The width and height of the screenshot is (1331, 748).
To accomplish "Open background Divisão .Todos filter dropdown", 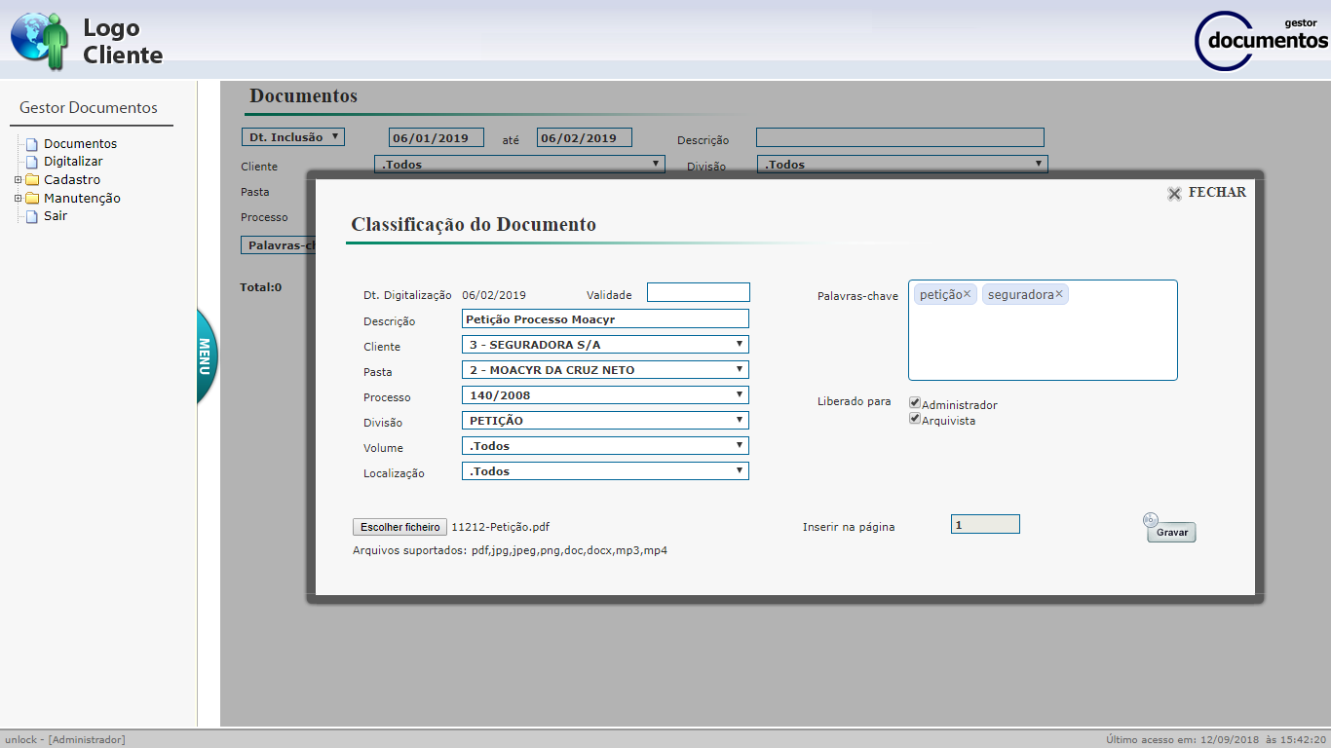I will [902, 165].
